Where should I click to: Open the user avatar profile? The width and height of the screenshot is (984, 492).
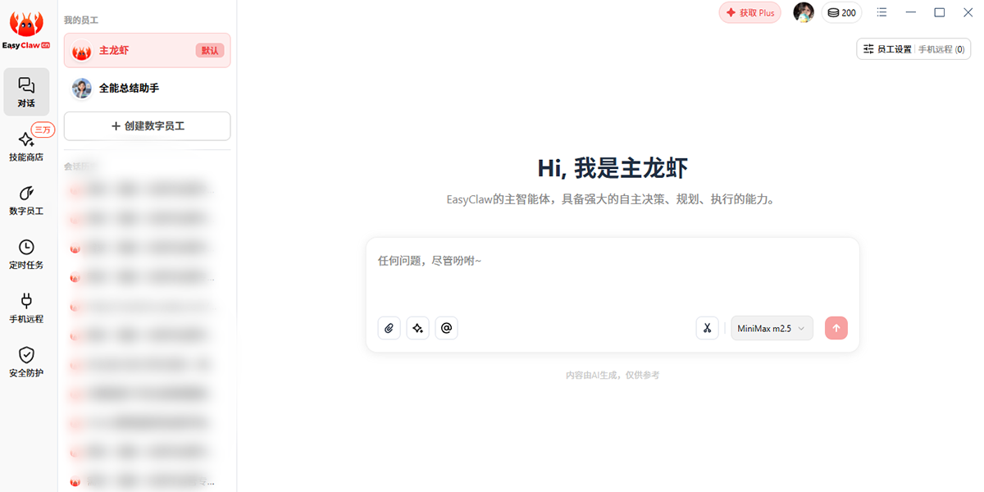tap(804, 12)
